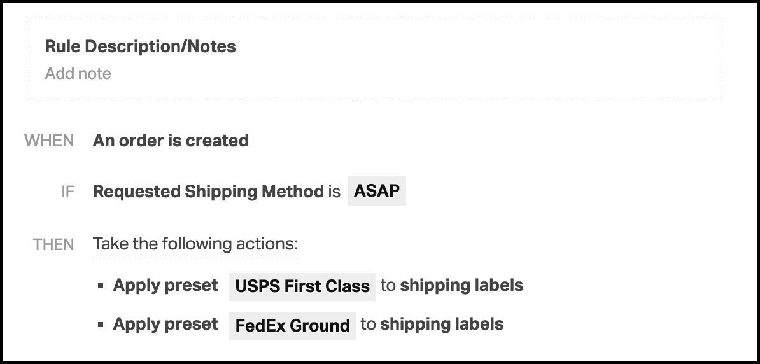
Task: Select the Rule Description/Notes heading
Action: tap(141, 46)
